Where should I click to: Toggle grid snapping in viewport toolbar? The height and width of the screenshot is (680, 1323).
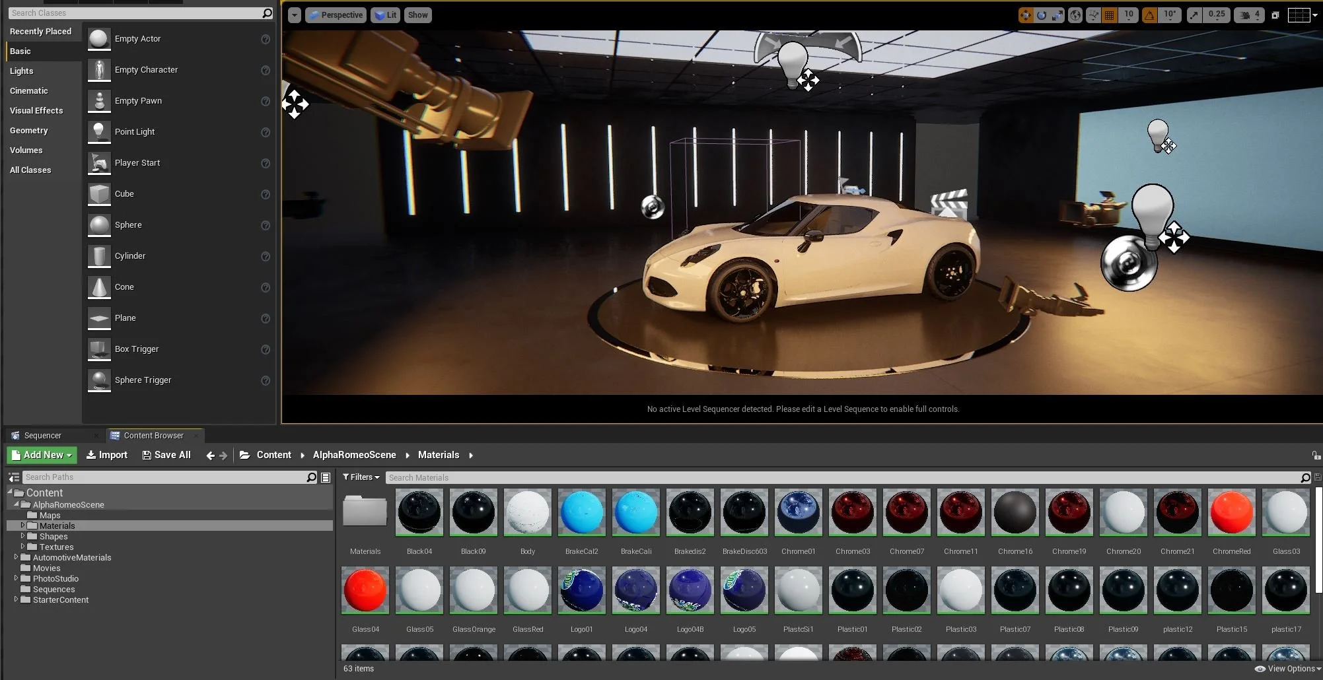point(1110,15)
